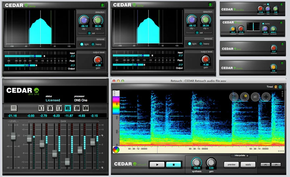Image resolution: width=290 pixels, height=177 pixels.
Task: Click the green bandwidth knob in tracking plugin
Action: pyautogui.click(x=273, y=29)
